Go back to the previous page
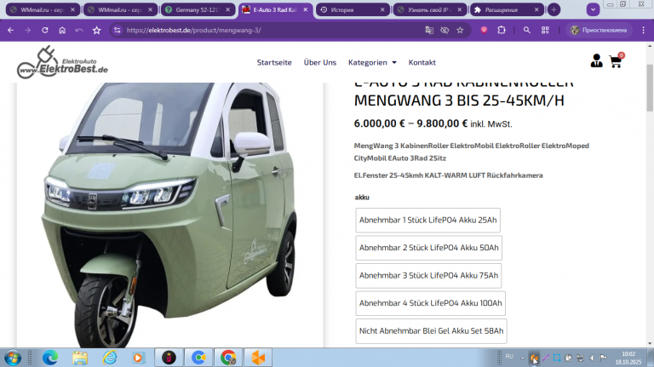654x367 pixels. coord(10,30)
